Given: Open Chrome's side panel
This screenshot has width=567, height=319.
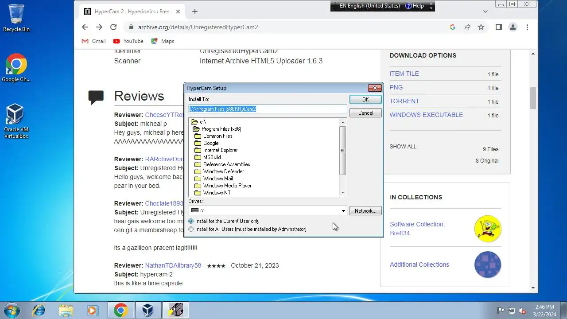Looking at the screenshot, I should tap(499, 27).
